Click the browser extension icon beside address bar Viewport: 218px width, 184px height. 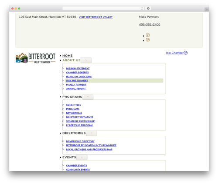click(x=148, y=8)
